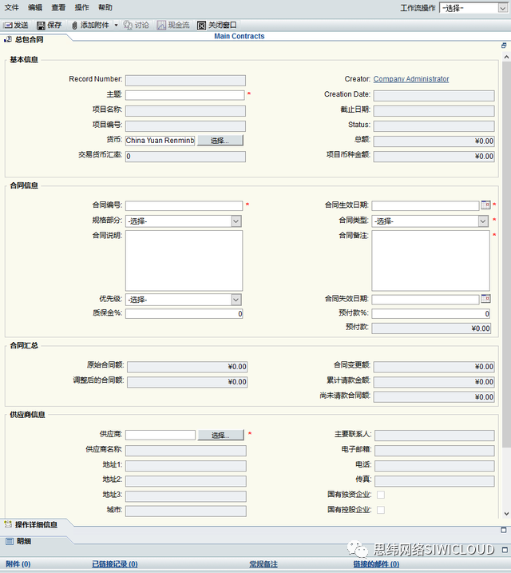511x573 pixels.
Task: Click the 质保金% input field
Action: pyautogui.click(x=184, y=314)
